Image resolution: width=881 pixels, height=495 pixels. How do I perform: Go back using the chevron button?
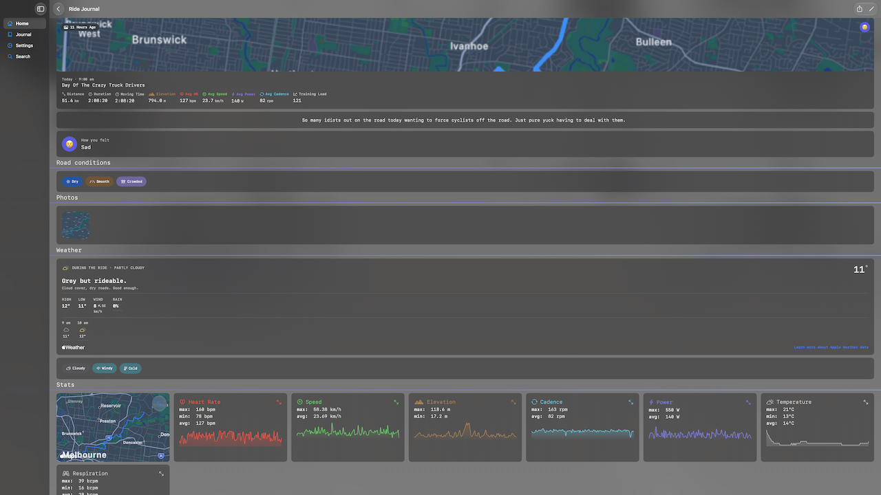click(59, 9)
